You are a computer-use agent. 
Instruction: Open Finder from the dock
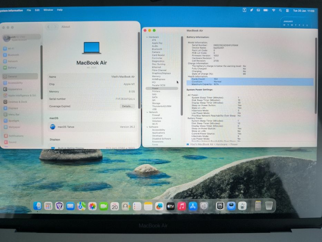[37, 206]
